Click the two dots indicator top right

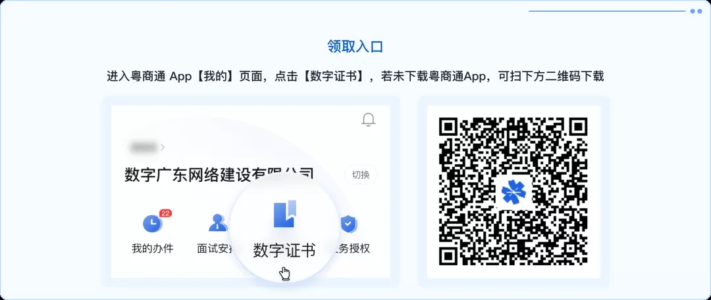[696, 11]
